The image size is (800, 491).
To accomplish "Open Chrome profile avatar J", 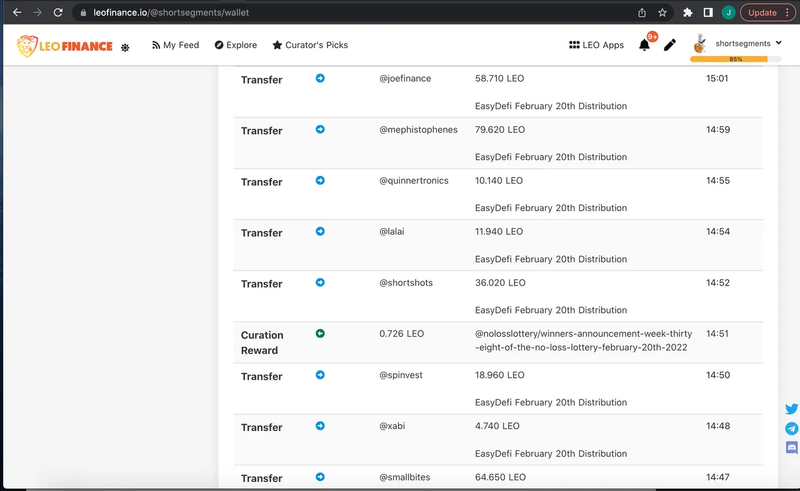I will pyautogui.click(x=728, y=12).
